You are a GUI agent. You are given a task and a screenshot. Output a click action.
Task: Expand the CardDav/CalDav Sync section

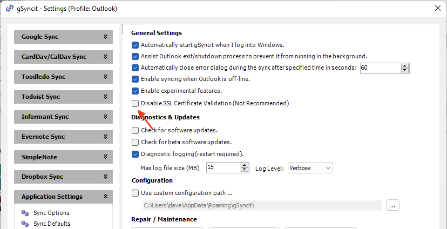[x=63, y=57]
